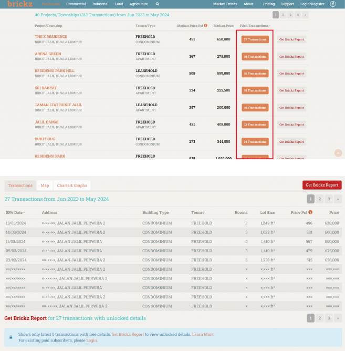Image resolution: width=345 pixels, height=351 pixels.
Task: View transactions for TAMAN LTAT BUKIT JALIL
Action: click(255, 107)
